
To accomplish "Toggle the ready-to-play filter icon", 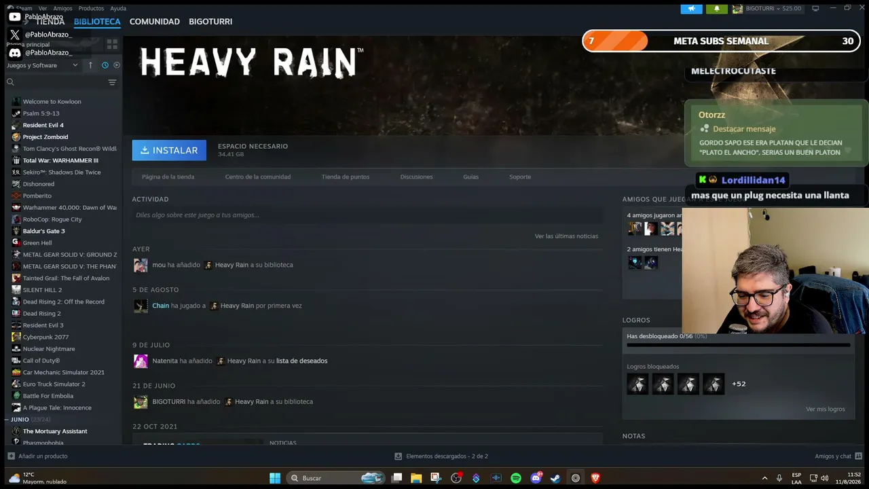I will coord(117,65).
